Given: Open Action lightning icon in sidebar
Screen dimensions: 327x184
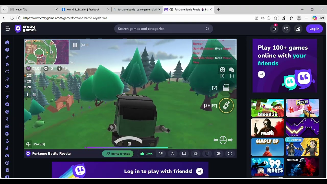Looking at the screenshot, I should click(7, 97).
